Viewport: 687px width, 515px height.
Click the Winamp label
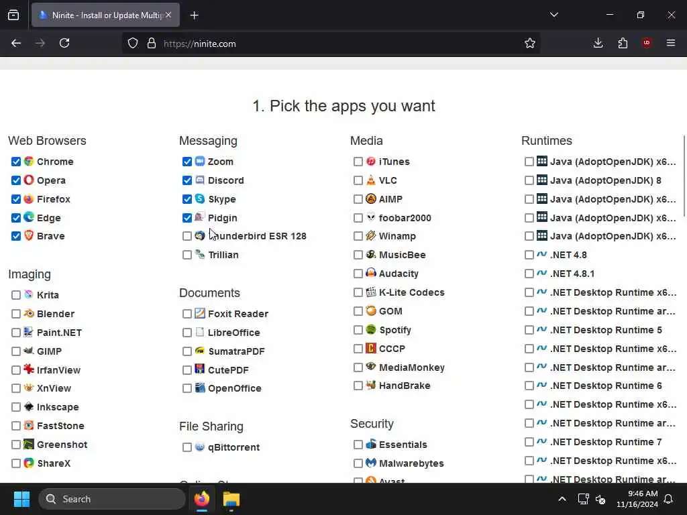point(397,236)
